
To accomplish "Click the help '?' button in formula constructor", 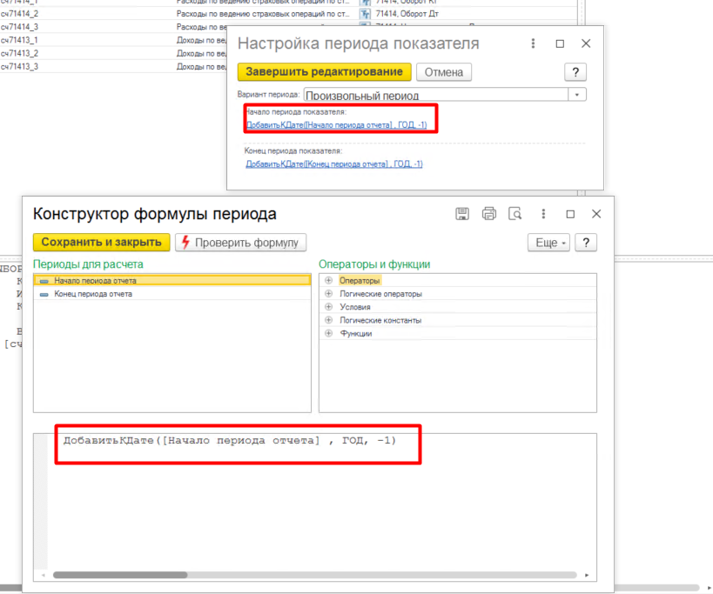I will tap(588, 243).
